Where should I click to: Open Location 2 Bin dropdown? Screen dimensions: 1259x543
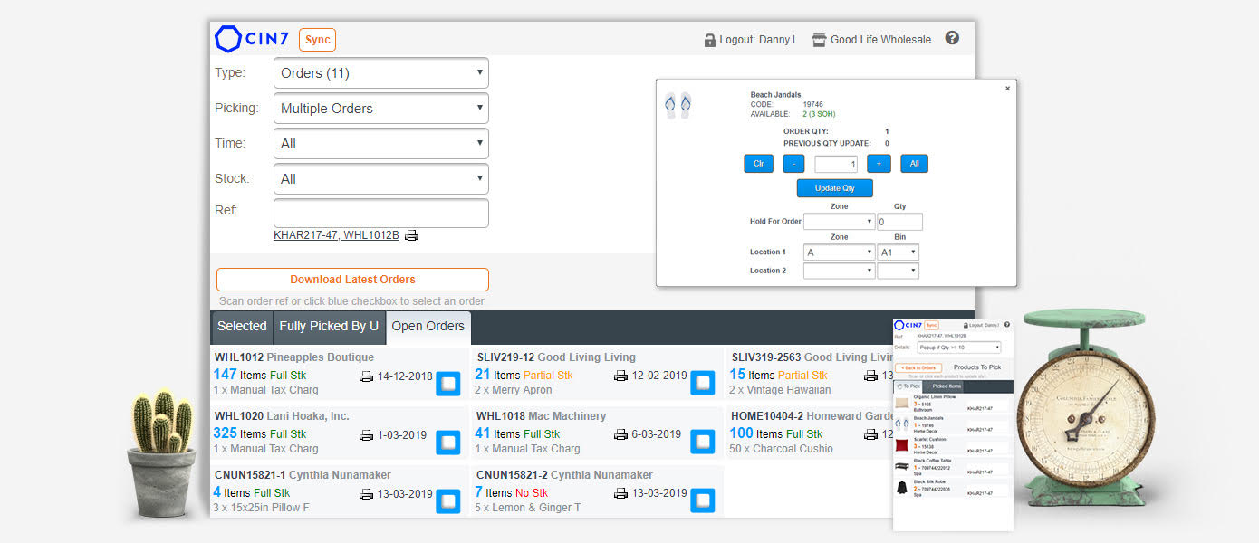point(899,271)
